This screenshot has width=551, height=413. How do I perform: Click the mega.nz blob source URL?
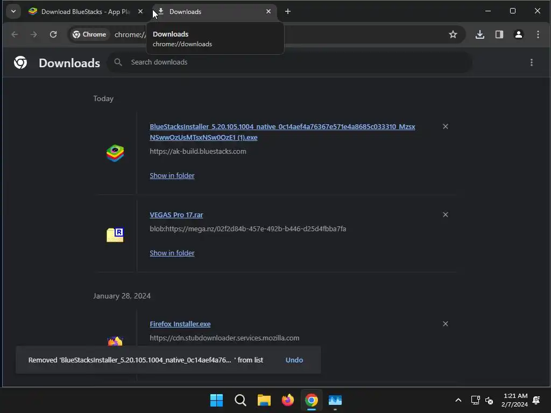[248, 229]
